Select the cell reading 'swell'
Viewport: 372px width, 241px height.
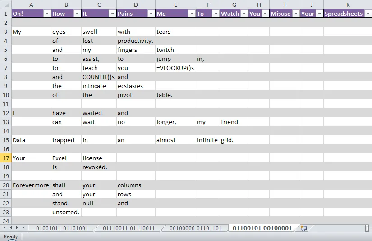99,32
